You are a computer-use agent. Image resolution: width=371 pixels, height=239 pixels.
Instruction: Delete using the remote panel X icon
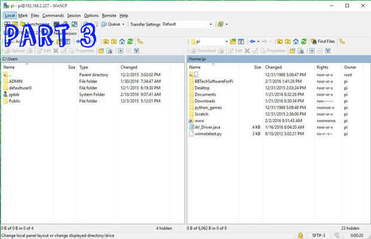point(247,51)
